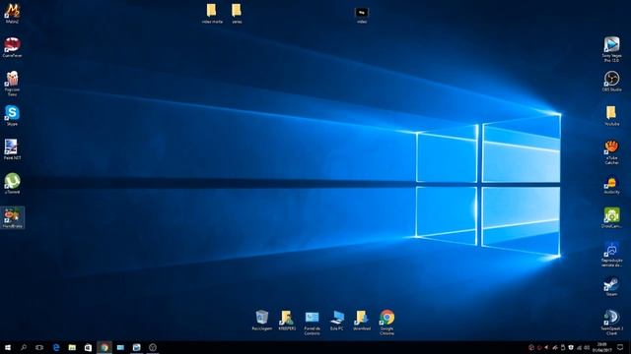This screenshot has height=354, width=631.
Task: Select the Metin2 desktop shortcut
Action: click(x=12, y=13)
